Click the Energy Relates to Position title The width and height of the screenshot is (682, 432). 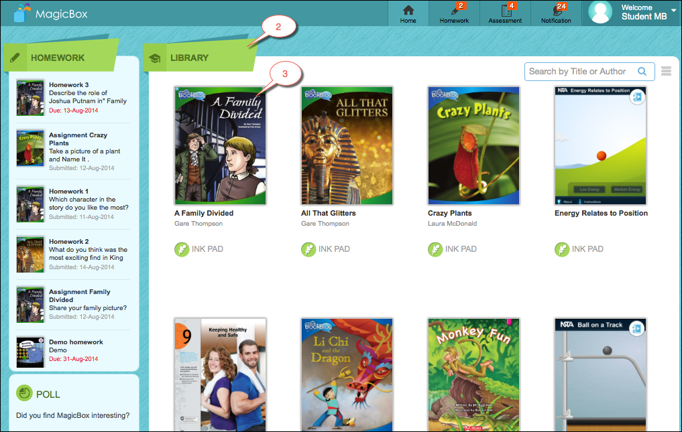click(x=601, y=213)
